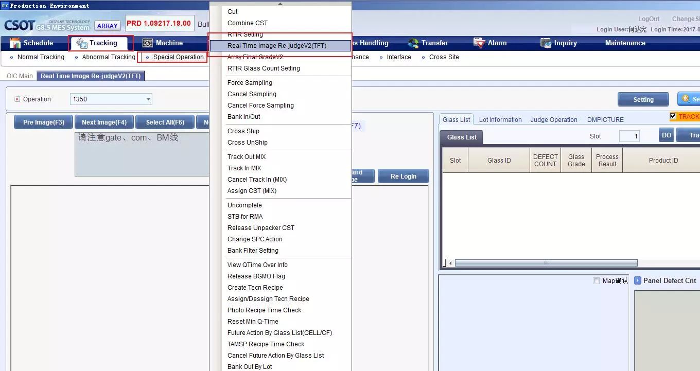Image resolution: width=700 pixels, height=371 pixels.
Task: Click the Tracking gear icon
Action: 81,43
